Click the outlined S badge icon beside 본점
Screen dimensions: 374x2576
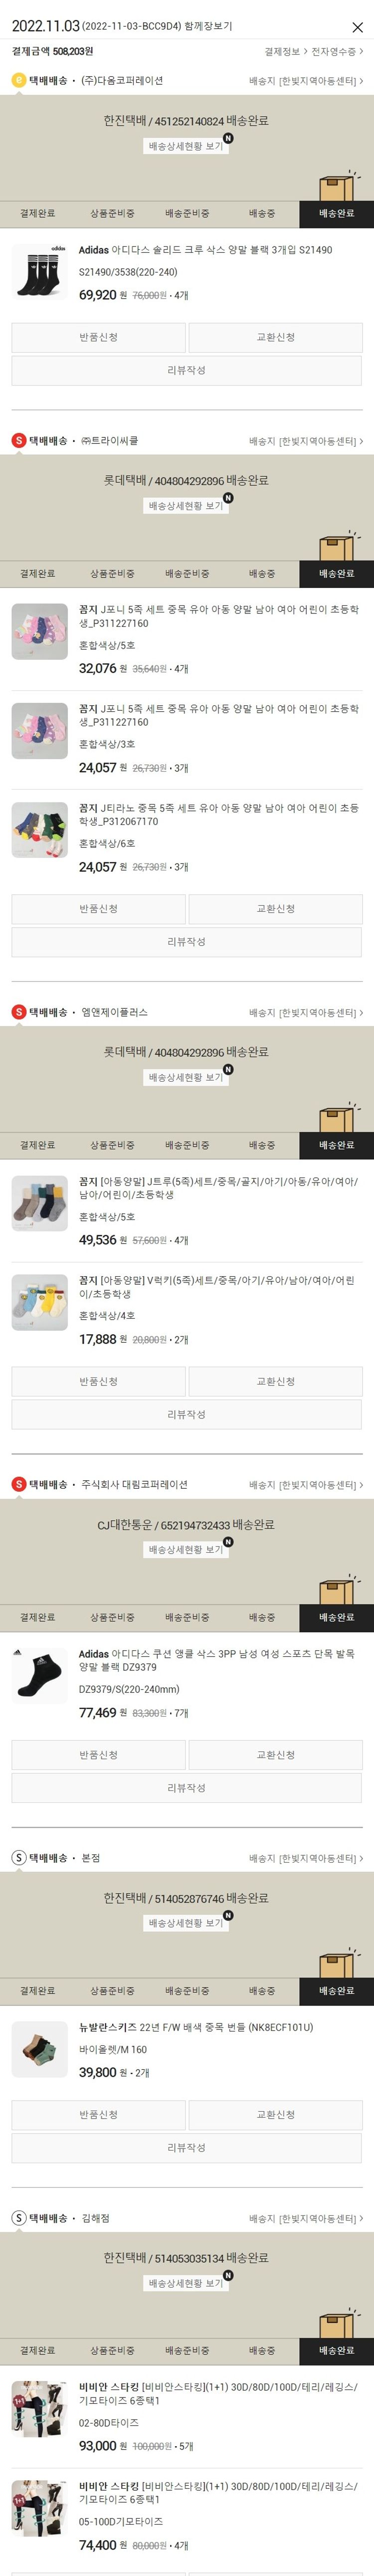[x=18, y=1857]
